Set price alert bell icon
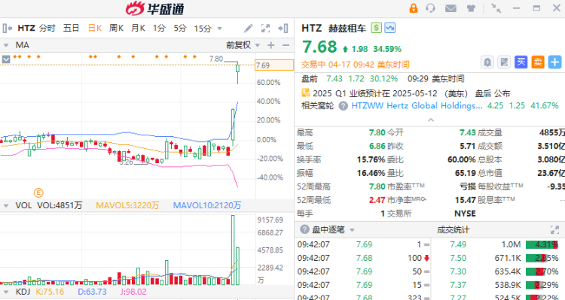Viewport: 565px width, 300px height. (x=487, y=62)
